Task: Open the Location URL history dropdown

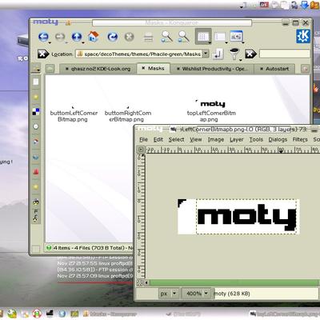Action: (206, 54)
